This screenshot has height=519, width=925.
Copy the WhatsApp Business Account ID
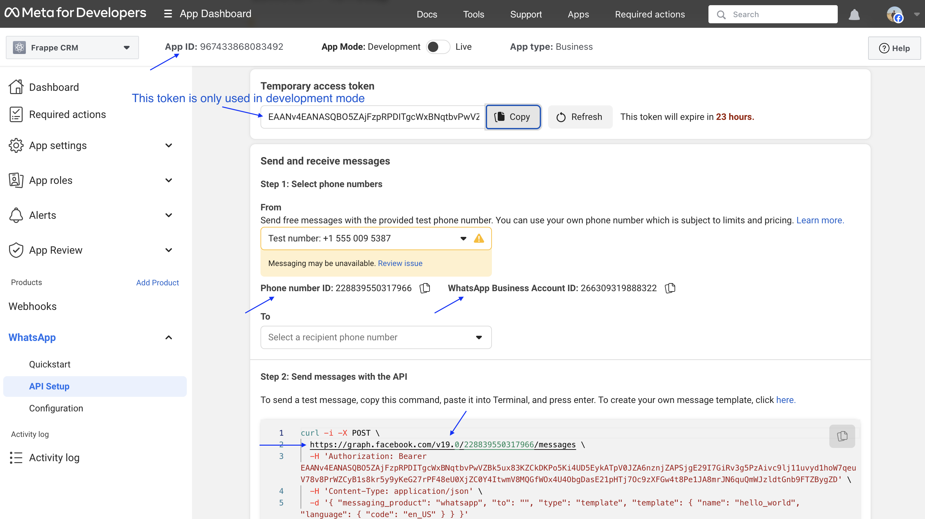pos(670,288)
